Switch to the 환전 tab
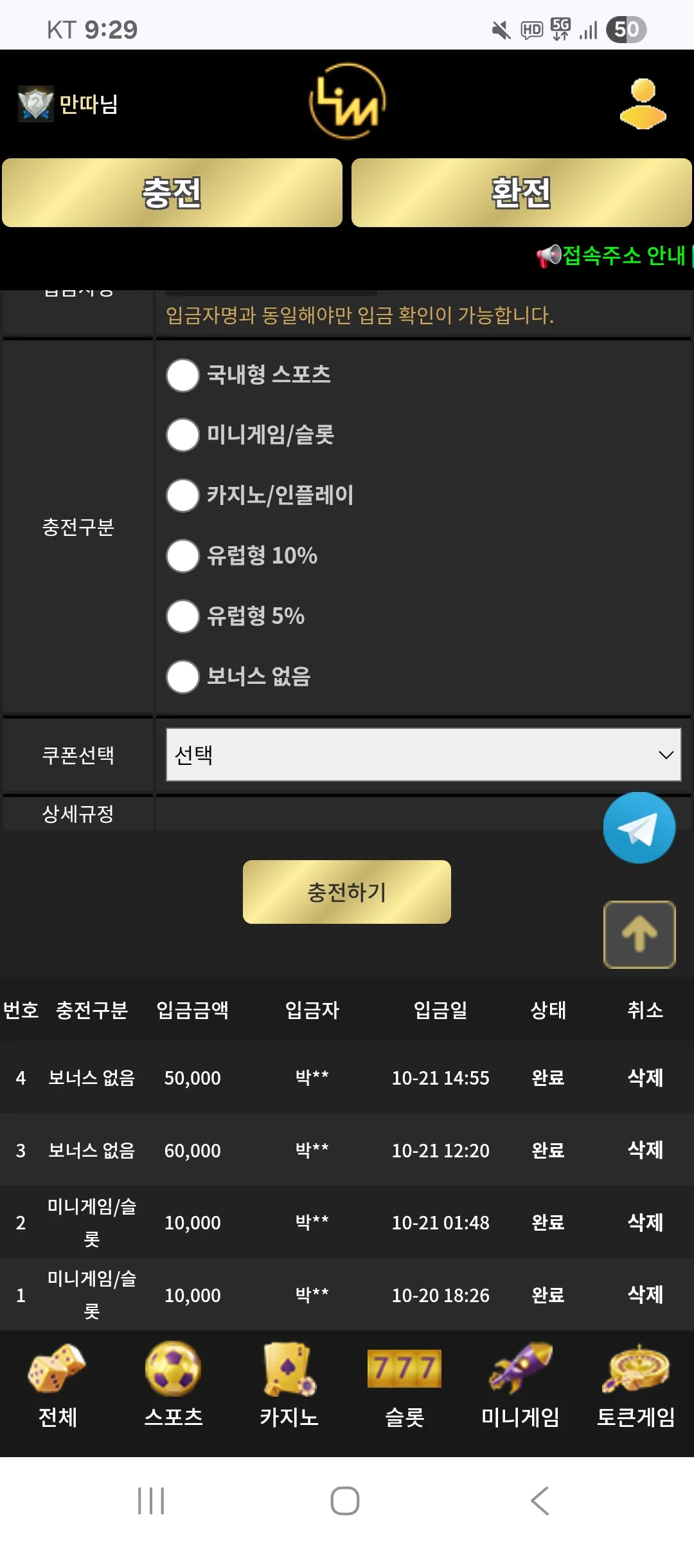Viewport: 694px width, 1544px height. coord(521,192)
